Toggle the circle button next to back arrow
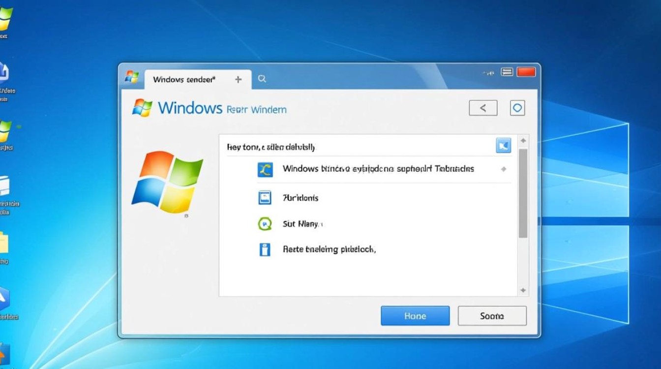This screenshot has height=369, width=661. click(x=517, y=108)
